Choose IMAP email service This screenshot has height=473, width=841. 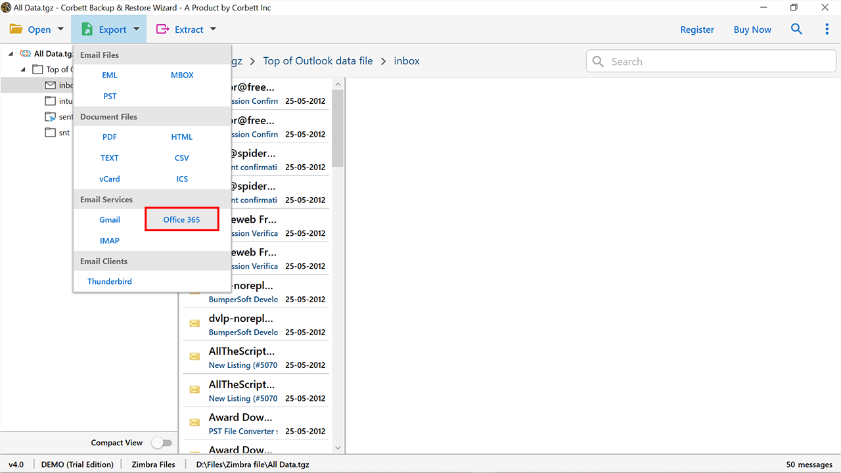[110, 240]
